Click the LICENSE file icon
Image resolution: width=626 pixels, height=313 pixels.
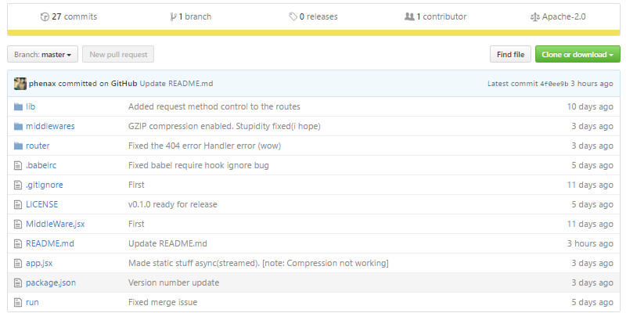17,204
